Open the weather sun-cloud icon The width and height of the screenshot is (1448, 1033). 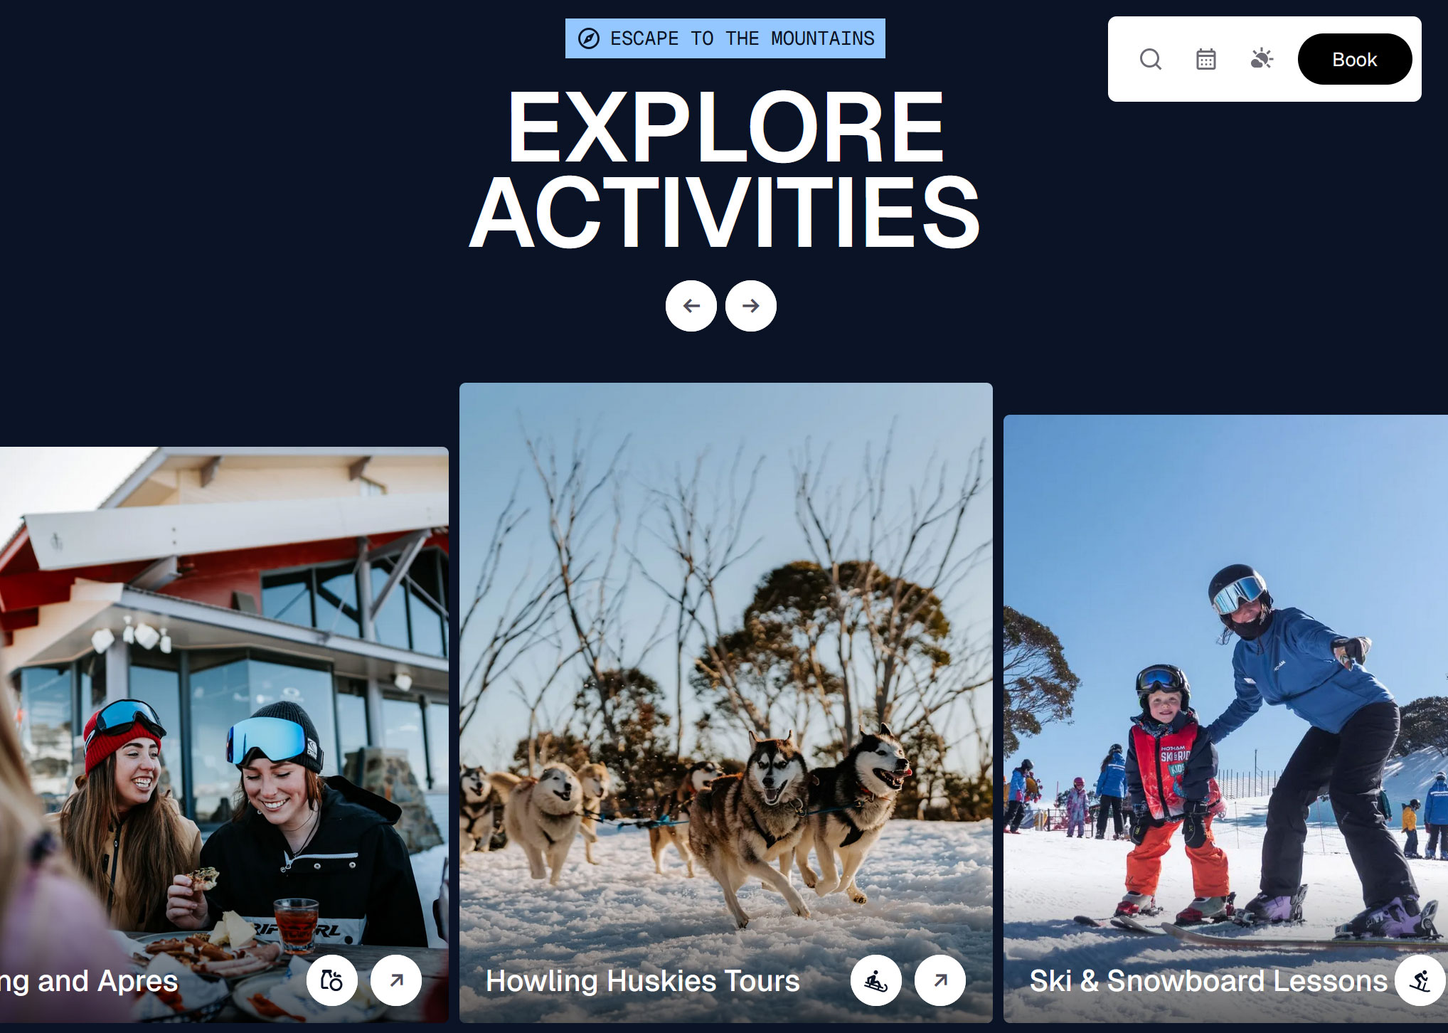tap(1262, 58)
